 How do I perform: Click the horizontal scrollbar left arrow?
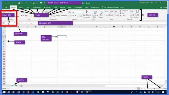[103, 86]
